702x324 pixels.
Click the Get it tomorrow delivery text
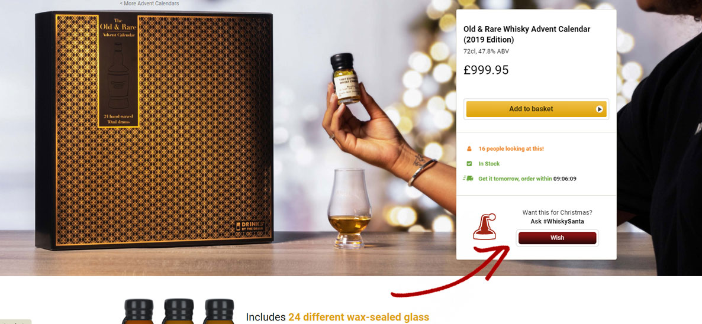pyautogui.click(x=515, y=179)
